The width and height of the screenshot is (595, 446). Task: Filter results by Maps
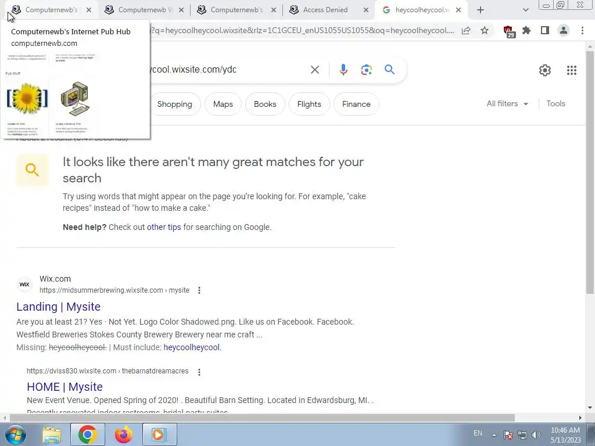[223, 104]
